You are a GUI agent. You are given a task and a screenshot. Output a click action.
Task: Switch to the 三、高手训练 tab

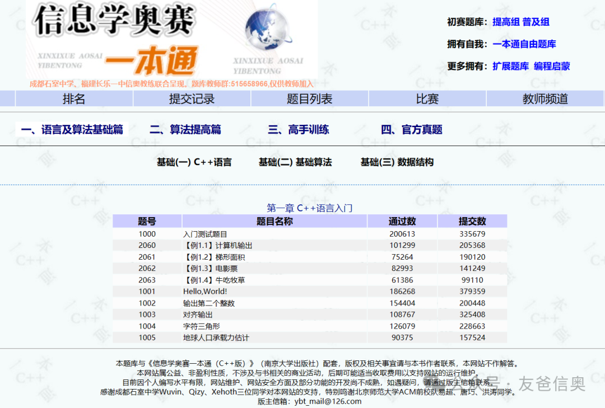[x=298, y=130]
